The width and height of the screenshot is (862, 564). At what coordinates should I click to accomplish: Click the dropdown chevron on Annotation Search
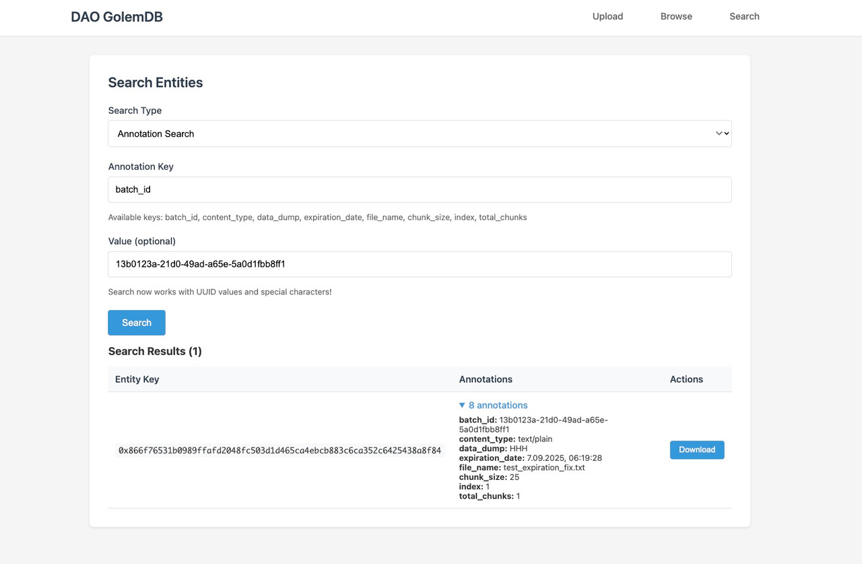[721, 133]
